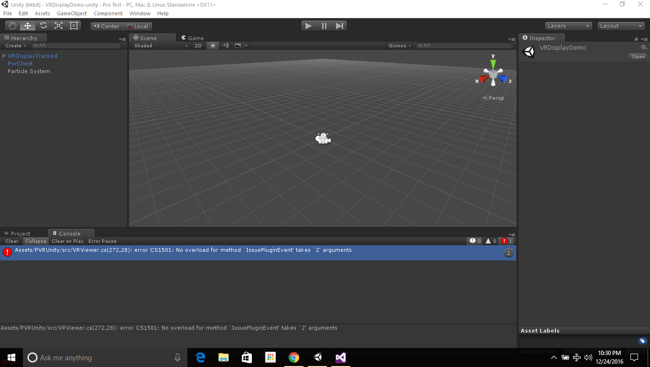Screen dimensions: 650x367
Task: Open the Layout dropdown
Action: click(621, 26)
